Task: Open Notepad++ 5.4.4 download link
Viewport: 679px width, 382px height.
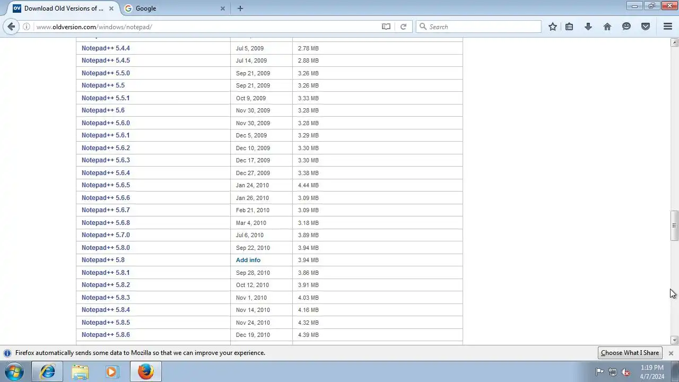Action: click(106, 48)
